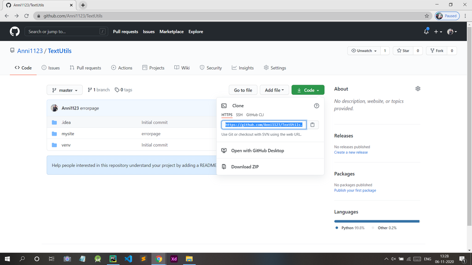472x265 pixels.
Task: Select the SSH clone tab
Action: (239, 115)
